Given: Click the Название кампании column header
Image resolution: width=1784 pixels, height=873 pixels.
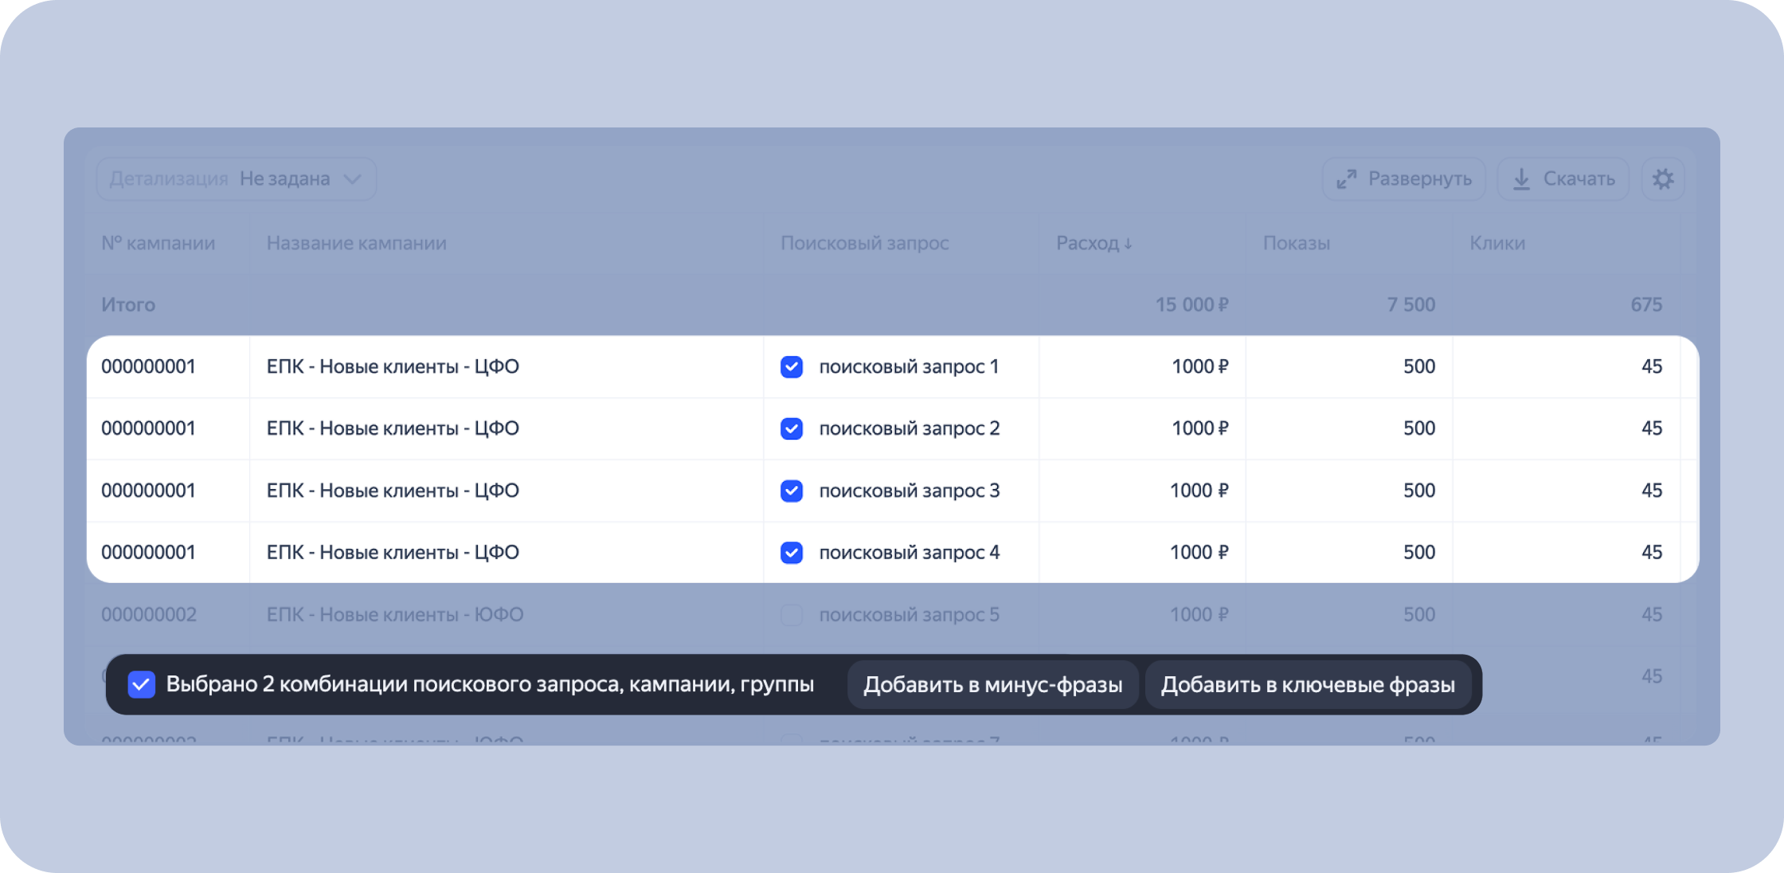Looking at the screenshot, I should pyautogui.click(x=357, y=243).
